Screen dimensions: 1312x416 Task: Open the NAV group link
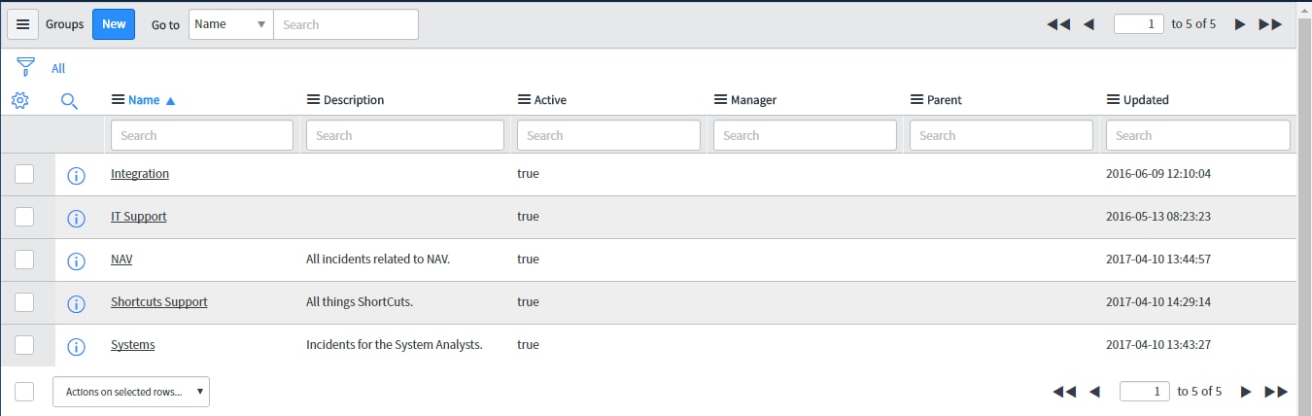point(121,260)
